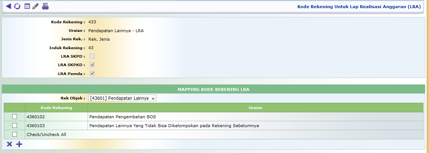429x153 pixels.
Task: Click the back arrow icon
Action: (8, 6)
